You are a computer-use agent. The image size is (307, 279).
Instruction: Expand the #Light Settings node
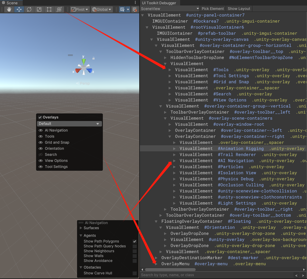(x=174, y=203)
